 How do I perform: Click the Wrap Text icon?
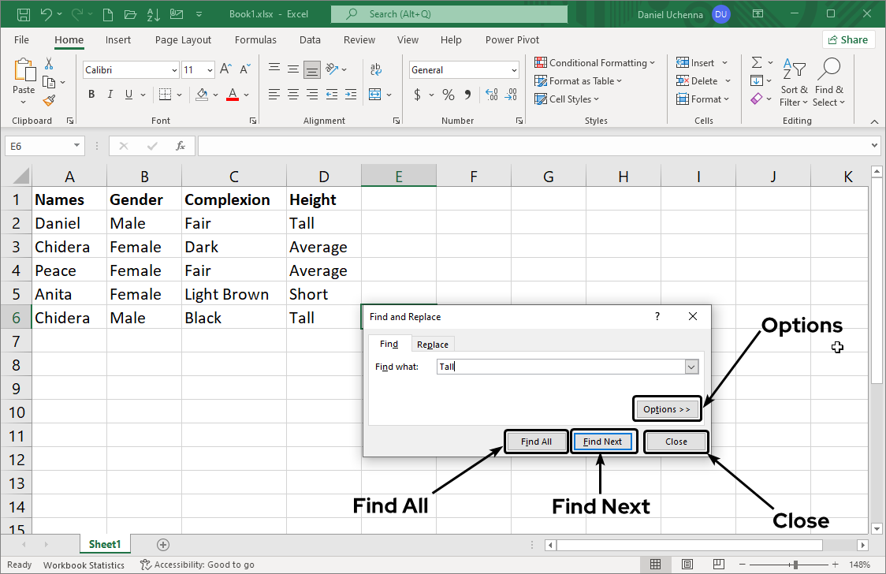coord(376,69)
